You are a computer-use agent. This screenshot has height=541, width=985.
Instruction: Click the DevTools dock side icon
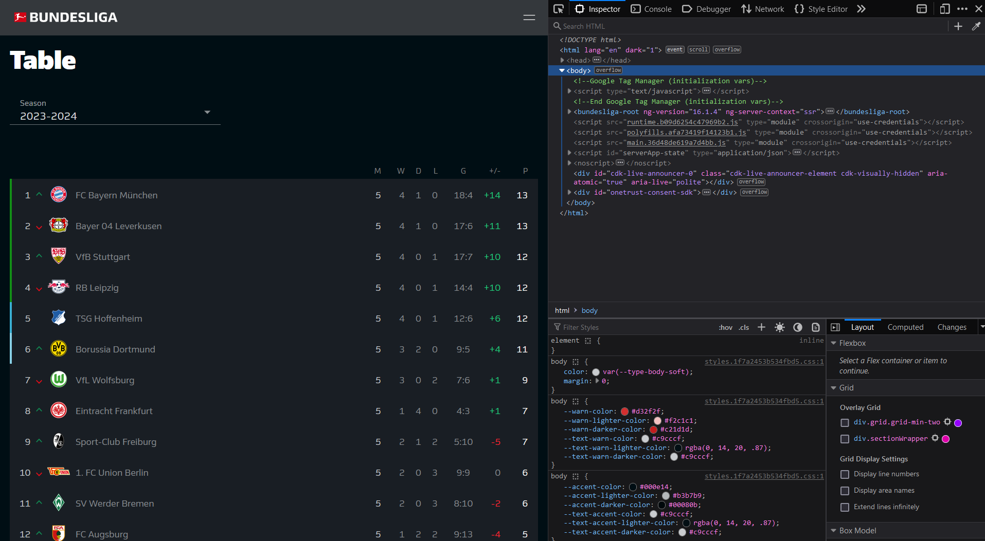922,9
